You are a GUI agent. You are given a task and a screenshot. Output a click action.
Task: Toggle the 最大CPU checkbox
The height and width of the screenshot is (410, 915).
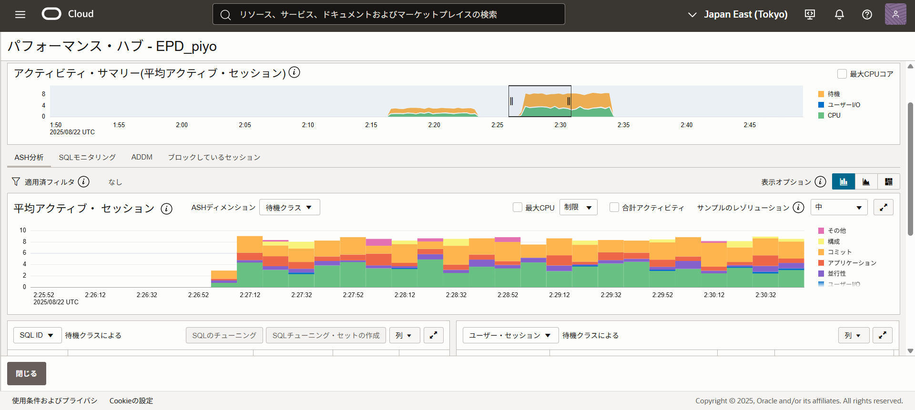pyautogui.click(x=518, y=207)
